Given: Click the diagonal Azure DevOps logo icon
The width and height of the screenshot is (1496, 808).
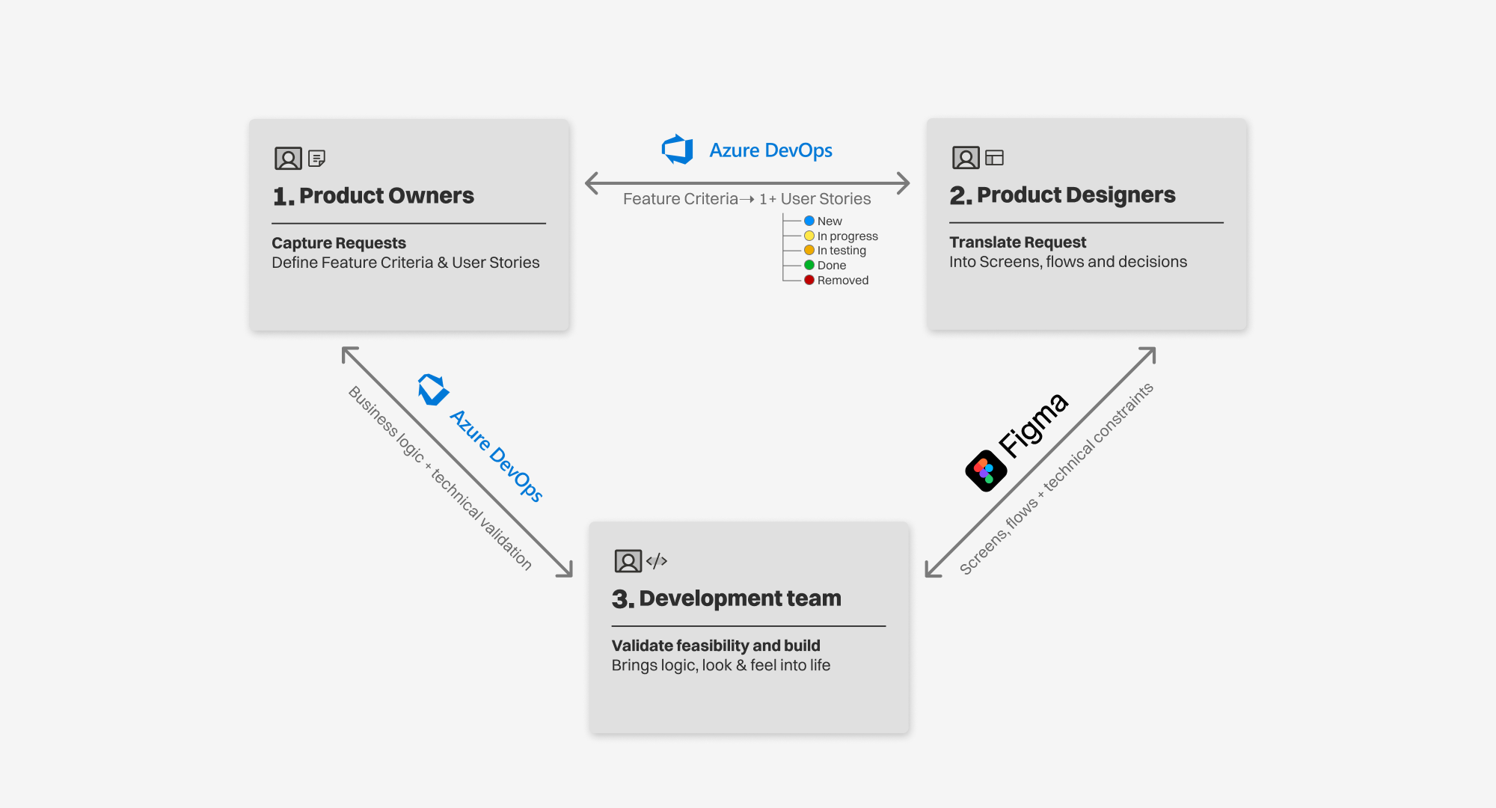Looking at the screenshot, I should point(433,390).
